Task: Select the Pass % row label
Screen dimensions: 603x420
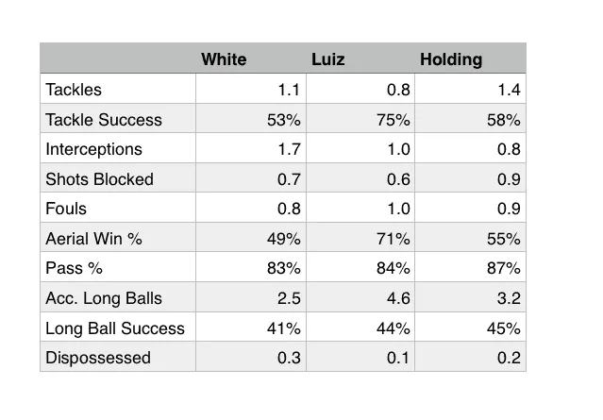Action: [75, 268]
